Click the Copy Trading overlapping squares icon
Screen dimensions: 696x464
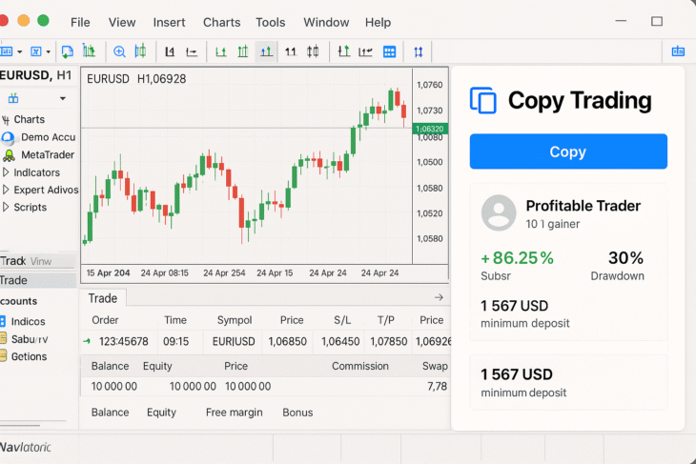[x=483, y=100]
